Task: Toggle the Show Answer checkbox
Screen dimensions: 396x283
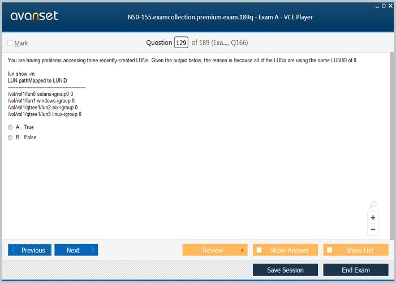Action: (259, 250)
